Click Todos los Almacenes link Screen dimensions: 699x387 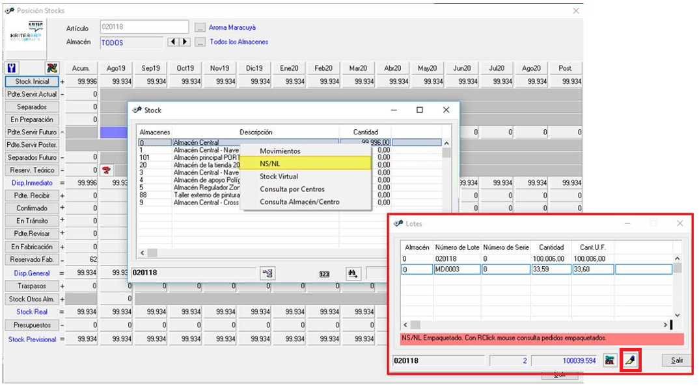point(239,42)
